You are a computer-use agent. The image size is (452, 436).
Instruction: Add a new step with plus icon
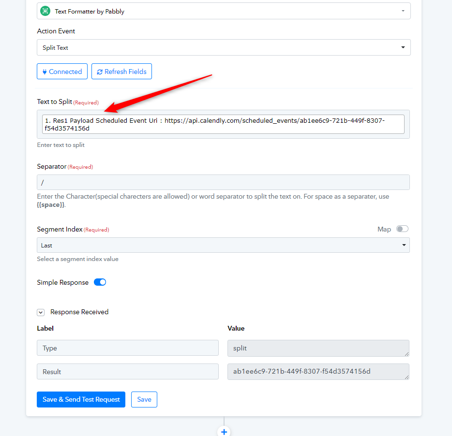coord(224,431)
